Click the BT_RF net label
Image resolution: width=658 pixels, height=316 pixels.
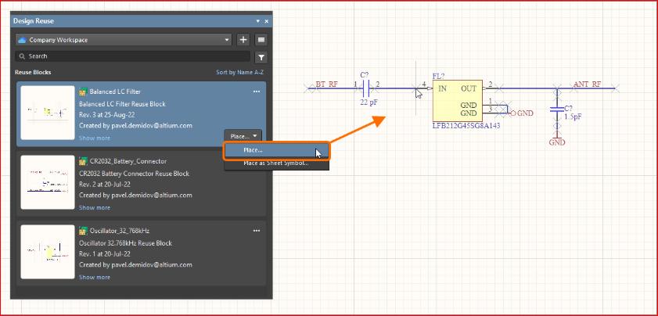(x=326, y=84)
